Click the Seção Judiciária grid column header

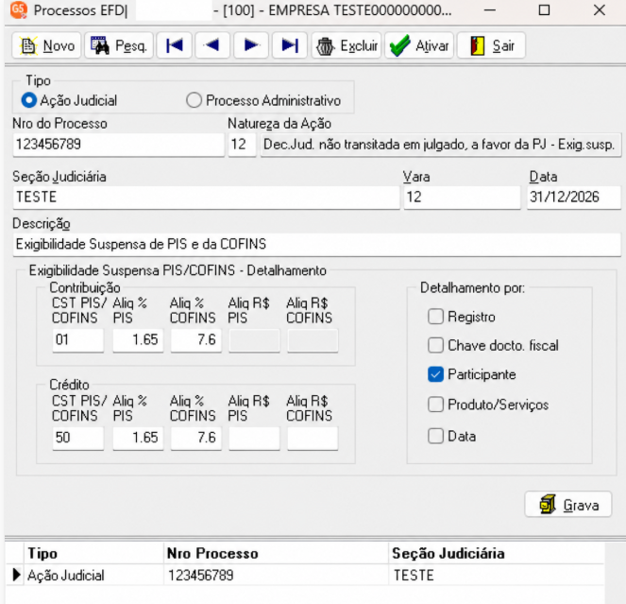pyautogui.click(x=497, y=554)
